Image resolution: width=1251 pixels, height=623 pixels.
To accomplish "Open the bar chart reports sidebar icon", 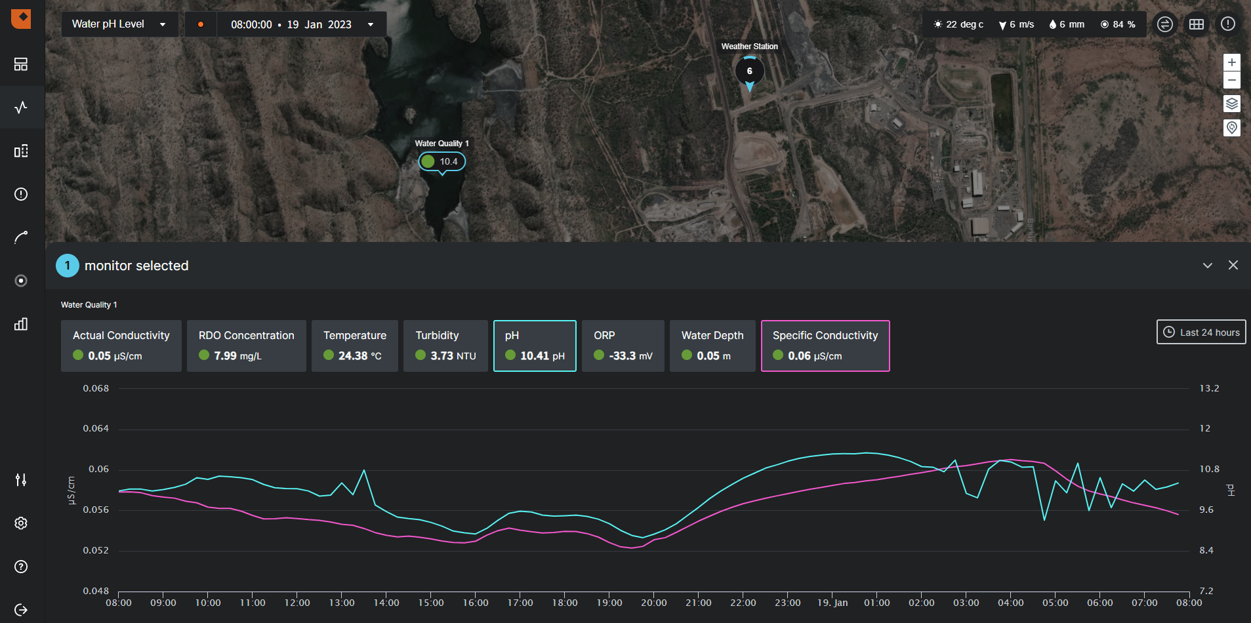I will point(20,324).
